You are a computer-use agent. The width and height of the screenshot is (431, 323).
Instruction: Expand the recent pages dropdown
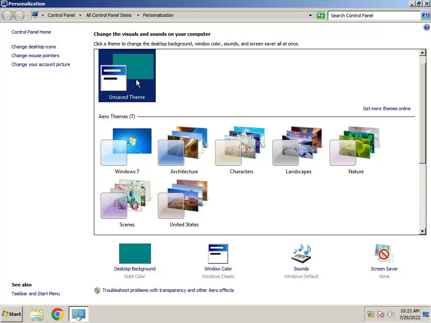(27, 16)
